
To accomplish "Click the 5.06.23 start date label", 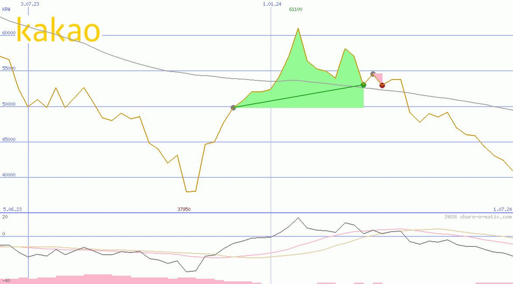I will pos(12,209).
